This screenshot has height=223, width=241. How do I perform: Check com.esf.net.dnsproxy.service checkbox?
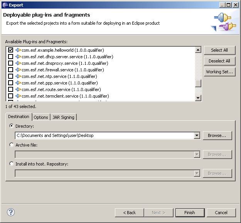click(11, 63)
